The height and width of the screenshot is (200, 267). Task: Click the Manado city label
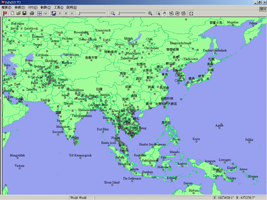[175, 152]
